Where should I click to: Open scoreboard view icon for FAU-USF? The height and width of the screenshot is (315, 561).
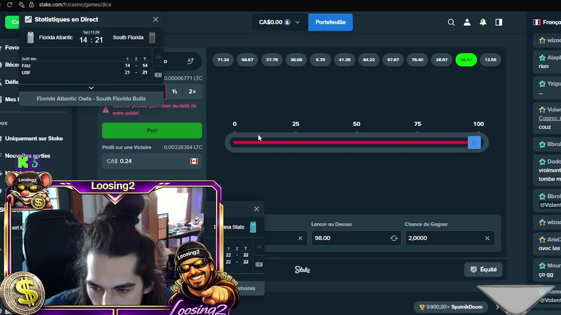click(158, 75)
